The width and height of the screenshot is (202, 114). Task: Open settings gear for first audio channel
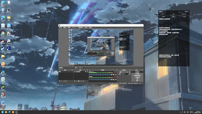pos(116,74)
